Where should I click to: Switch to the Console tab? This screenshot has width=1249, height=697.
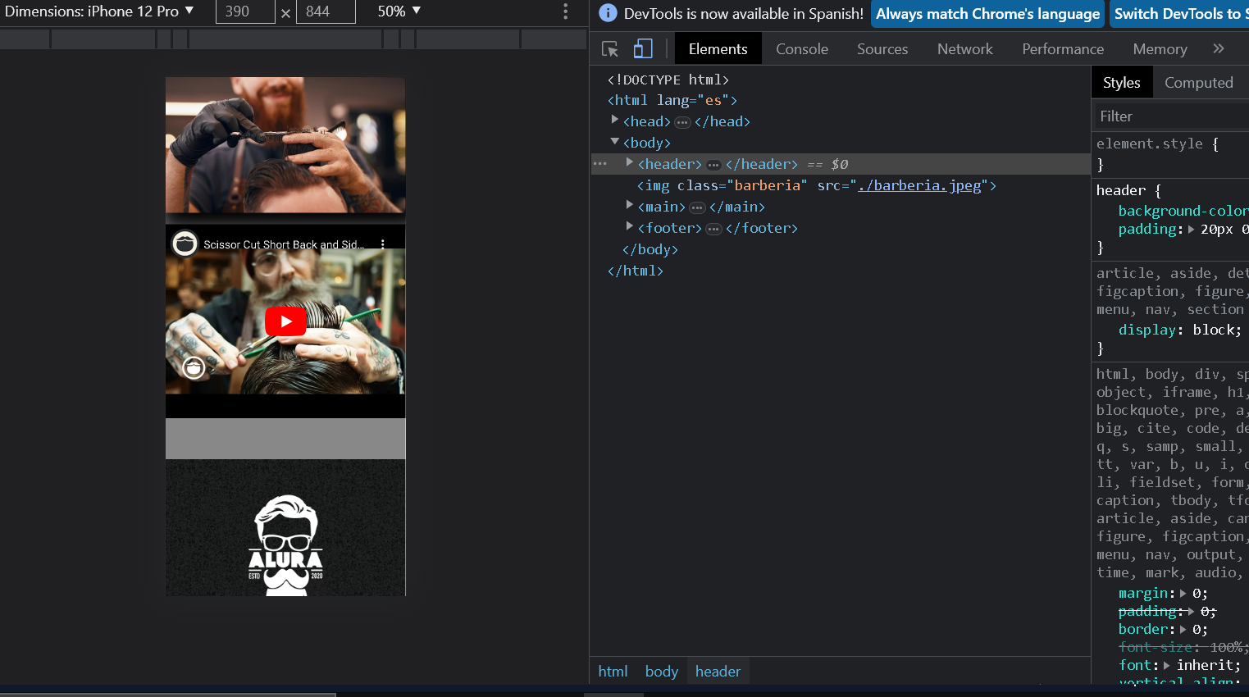[802, 49]
